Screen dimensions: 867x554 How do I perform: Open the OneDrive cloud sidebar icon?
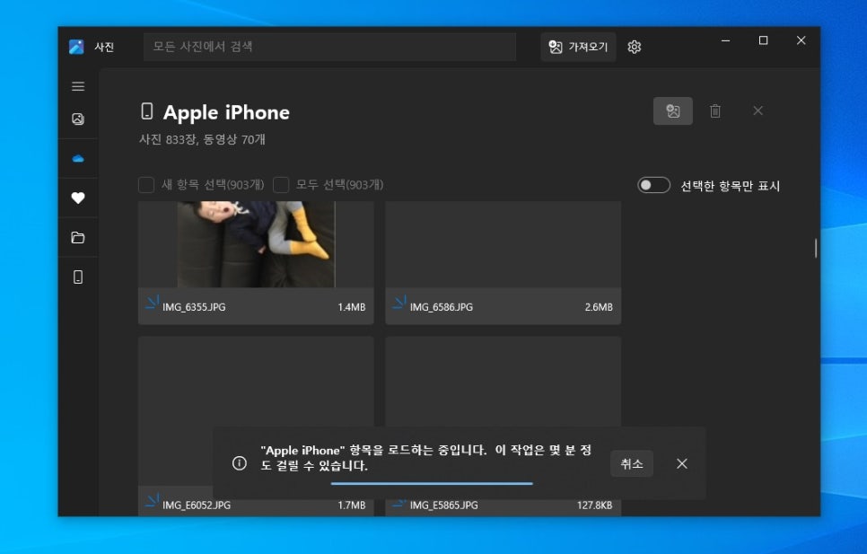[x=78, y=159]
